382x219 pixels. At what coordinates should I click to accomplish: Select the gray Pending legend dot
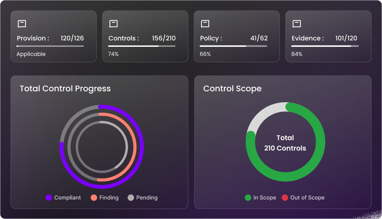131,198
